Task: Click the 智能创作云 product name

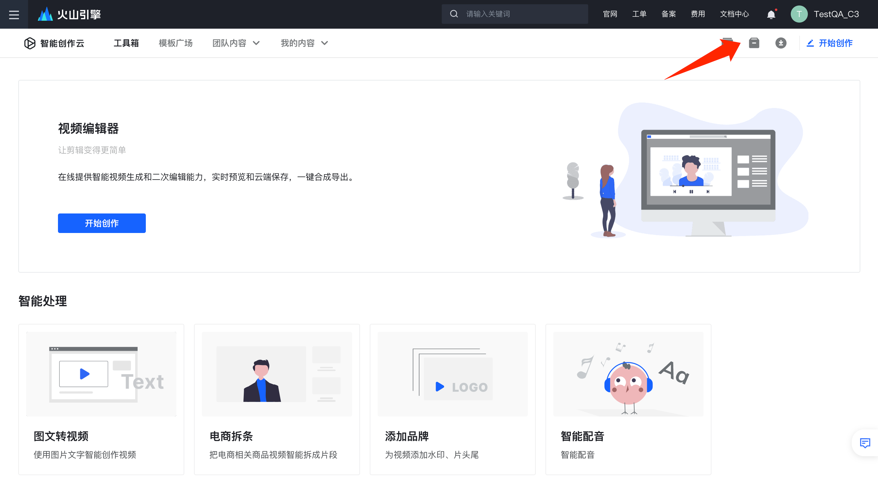Action: [62, 43]
